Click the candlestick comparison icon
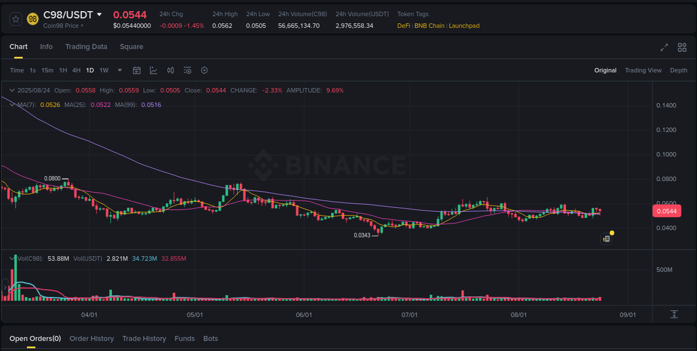697x351 pixels. pos(171,70)
